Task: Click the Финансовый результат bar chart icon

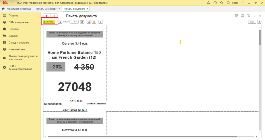Action: point(5,58)
